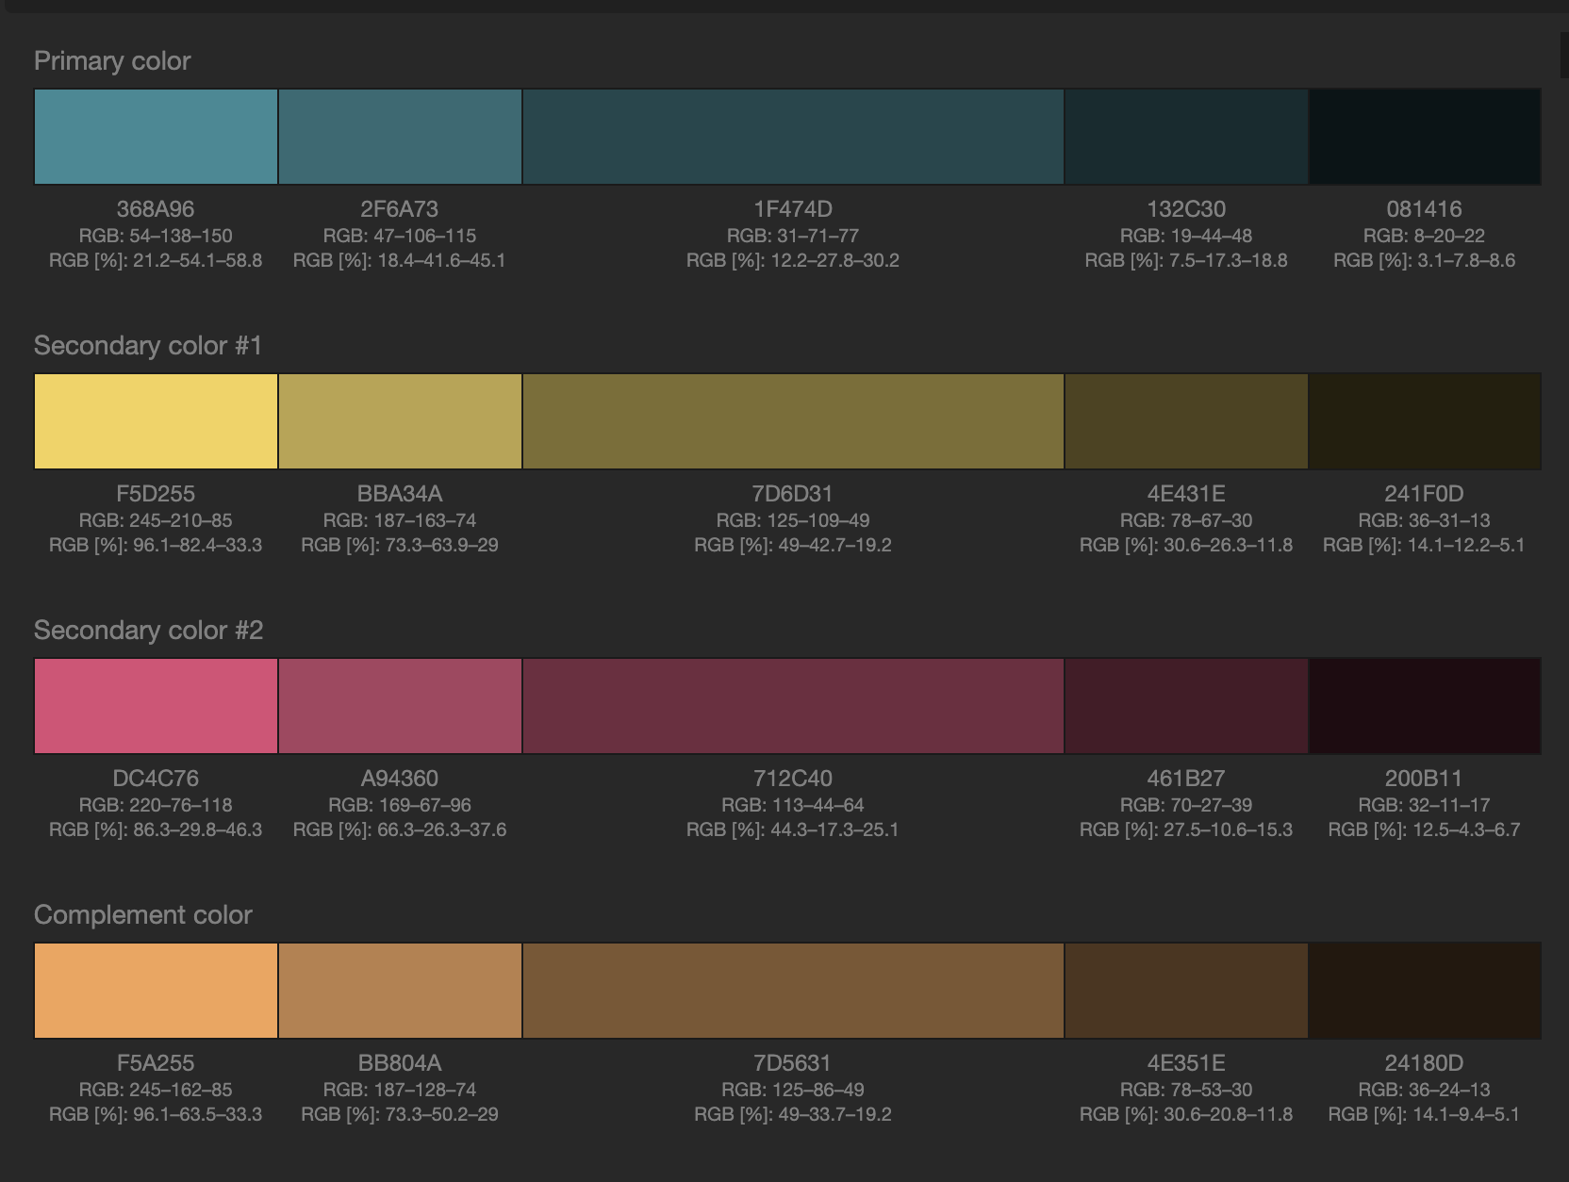The image size is (1569, 1182).
Task: Select the wide 1F474D primary swatch
Action: 792,137
